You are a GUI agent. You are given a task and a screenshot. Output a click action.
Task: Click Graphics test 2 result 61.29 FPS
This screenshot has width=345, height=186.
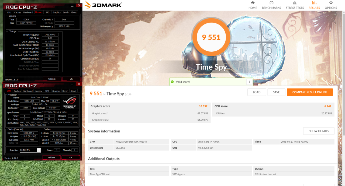coord(202,120)
